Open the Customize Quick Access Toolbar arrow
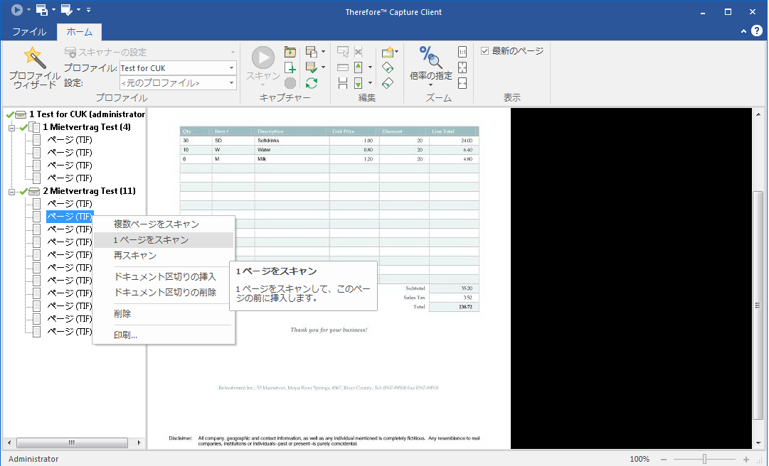Screen dimensions: 769x466 click(88, 10)
